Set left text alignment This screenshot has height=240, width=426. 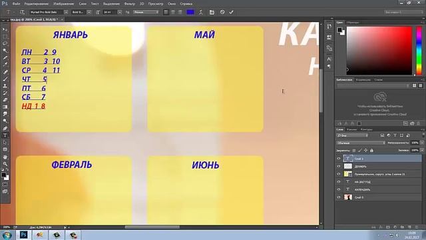click(166, 12)
